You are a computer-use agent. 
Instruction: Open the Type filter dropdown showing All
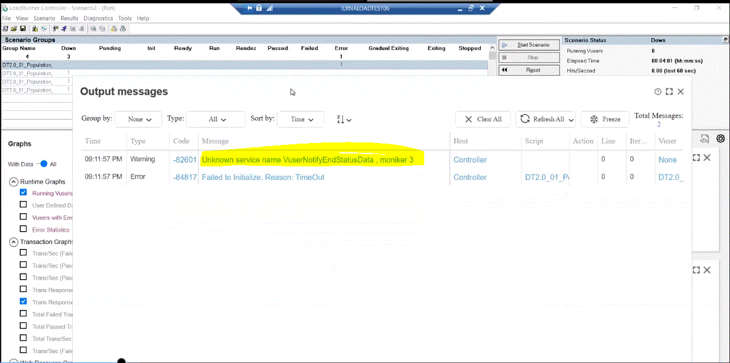(x=215, y=119)
